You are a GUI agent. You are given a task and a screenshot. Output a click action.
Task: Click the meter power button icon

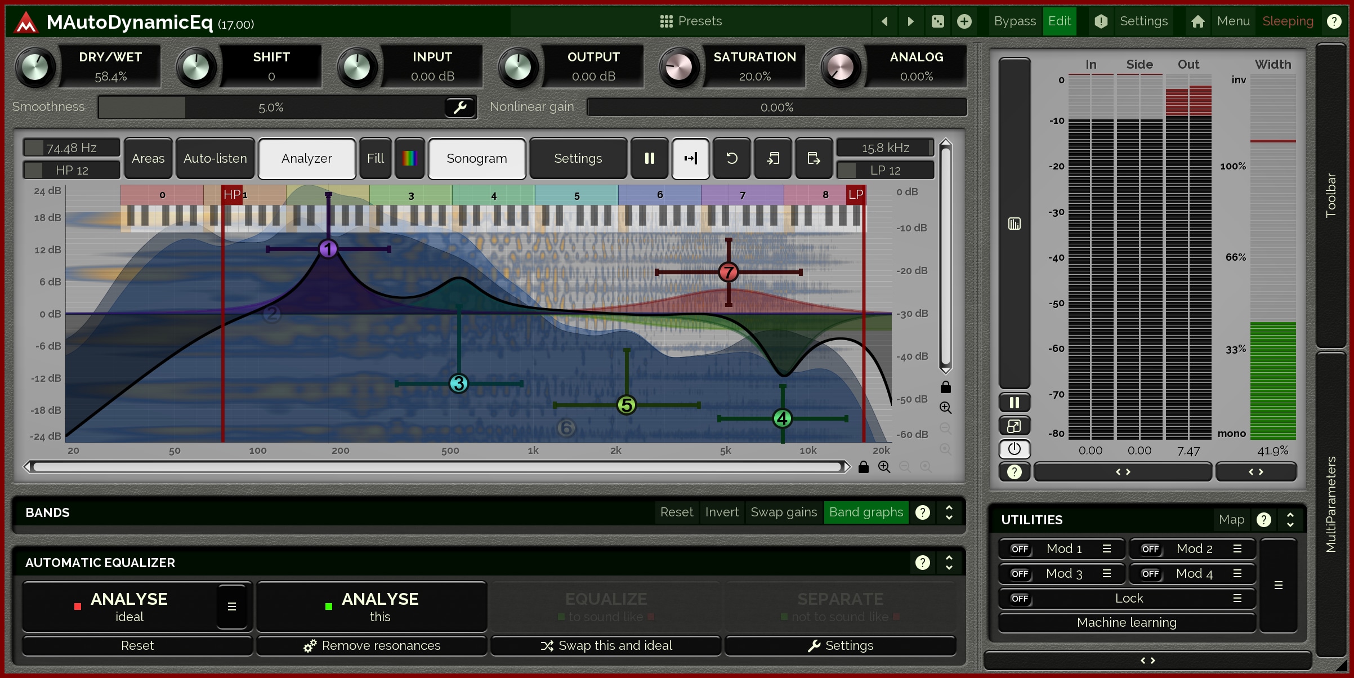(x=1014, y=449)
